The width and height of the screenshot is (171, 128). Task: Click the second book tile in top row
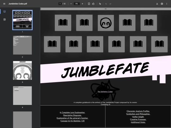tap(84, 23)
